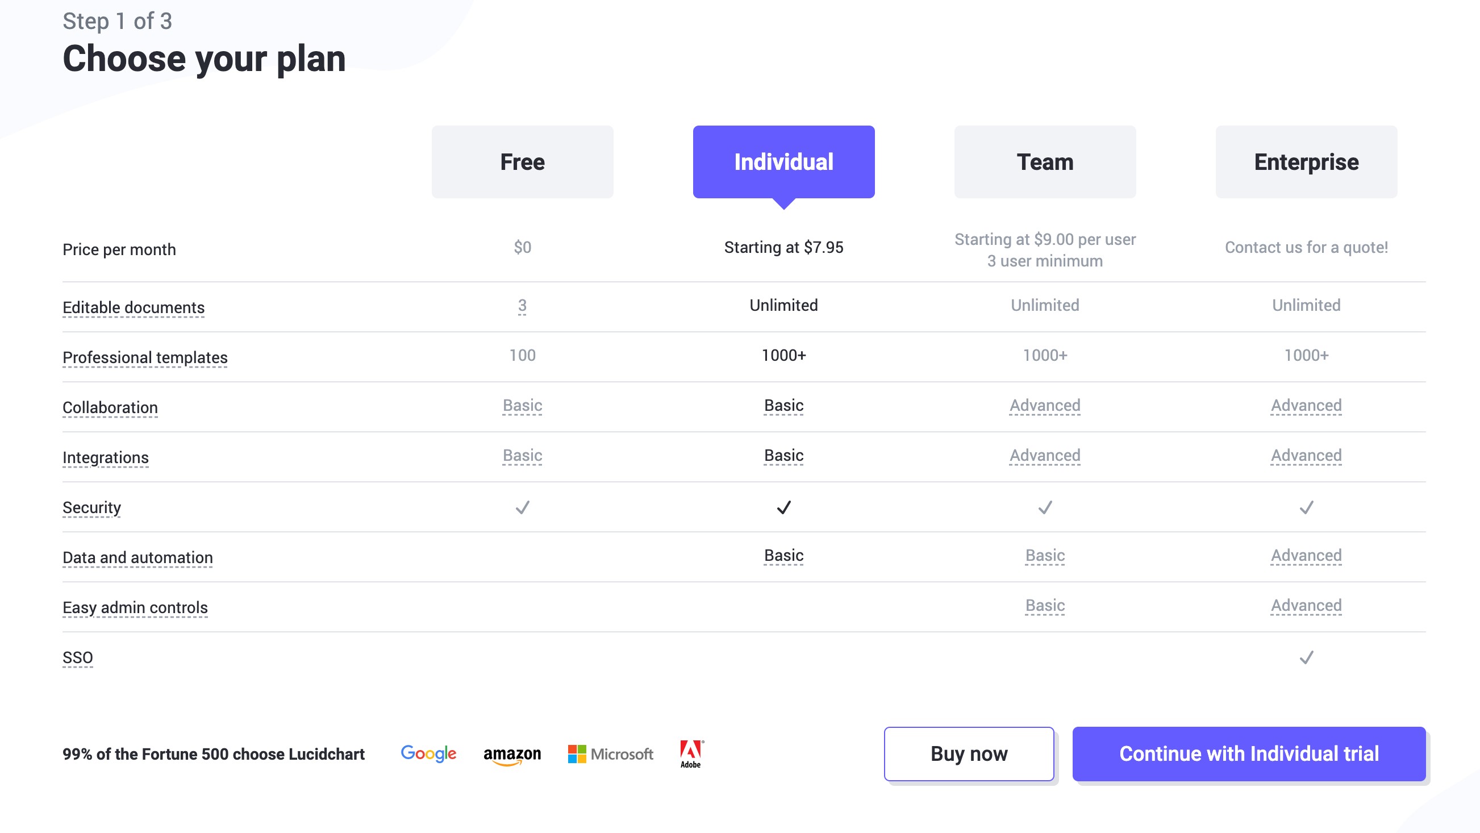Click the Adobe logo

(691, 753)
